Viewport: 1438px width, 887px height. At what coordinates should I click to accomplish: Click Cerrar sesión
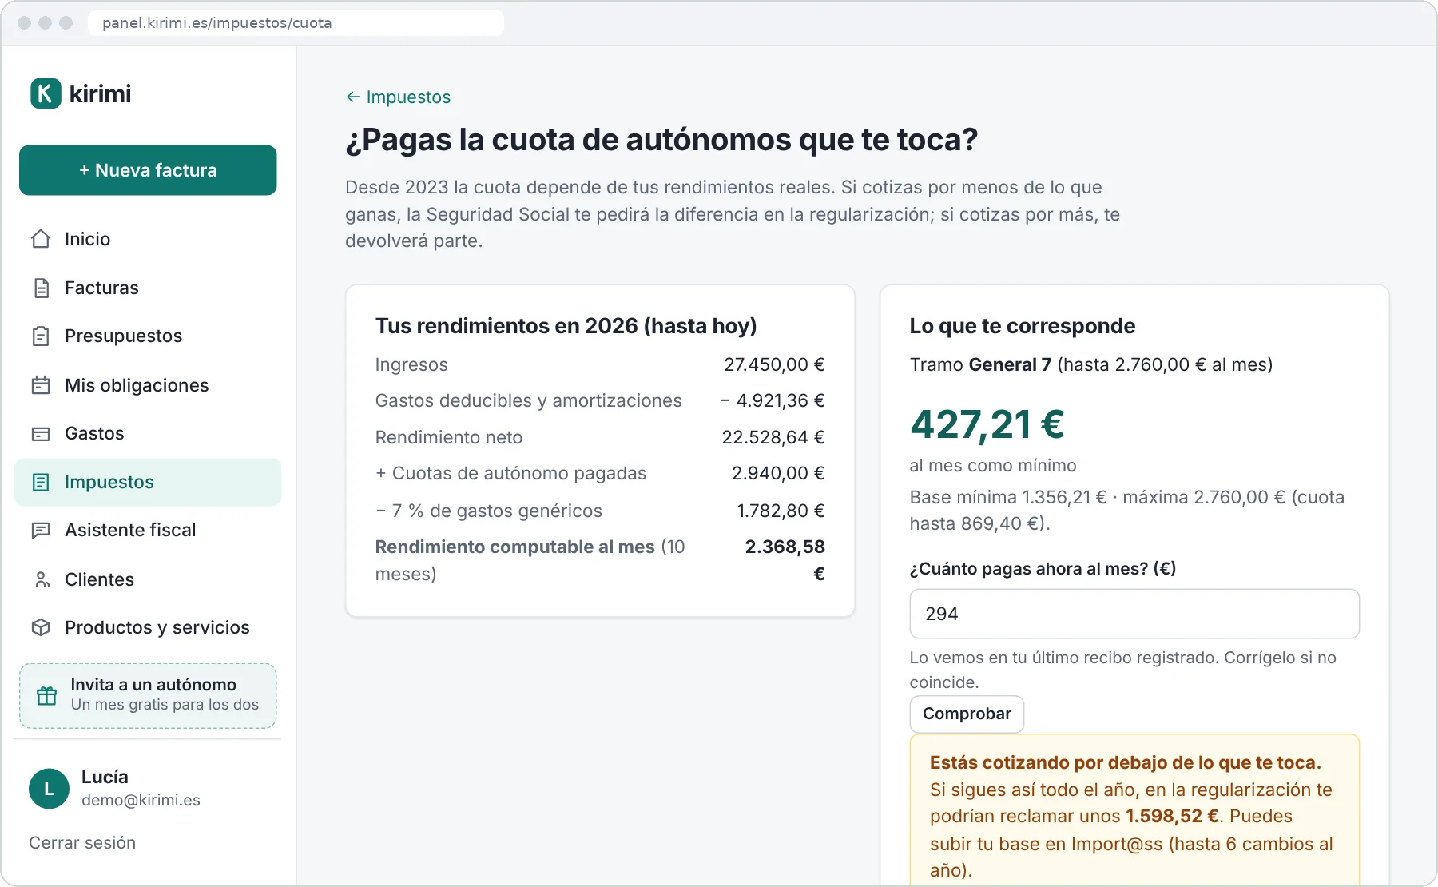(x=82, y=843)
